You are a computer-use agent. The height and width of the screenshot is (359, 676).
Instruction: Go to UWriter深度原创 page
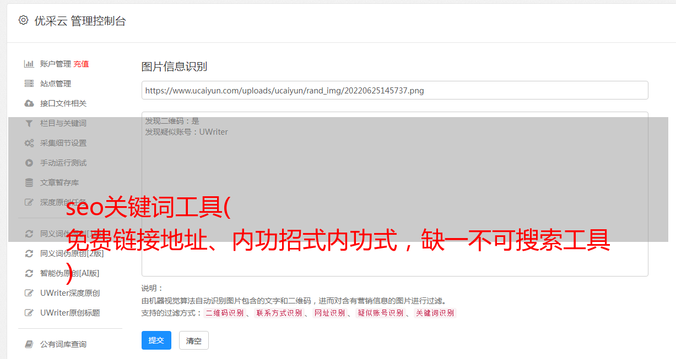pyautogui.click(x=70, y=293)
